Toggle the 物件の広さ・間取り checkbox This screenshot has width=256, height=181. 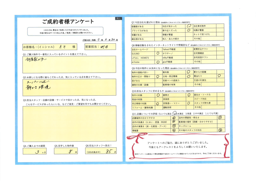(157, 76)
